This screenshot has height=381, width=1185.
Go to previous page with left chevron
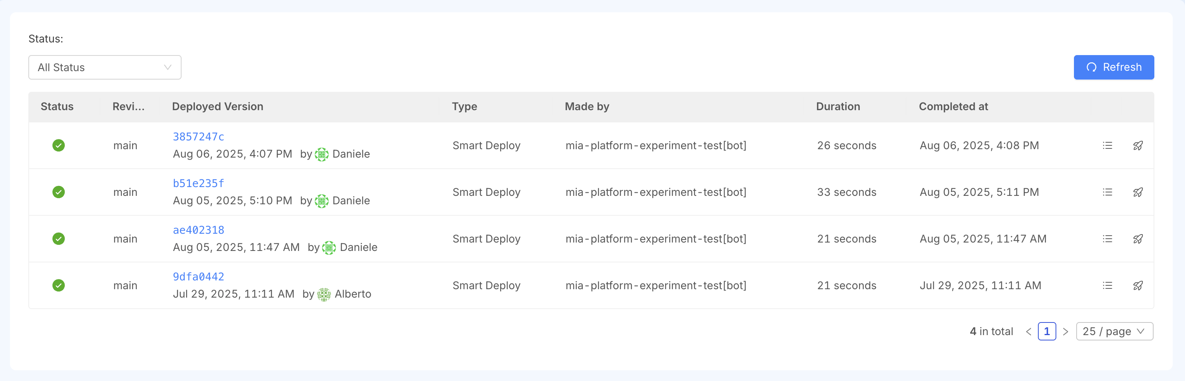pyautogui.click(x=1029, y=331)
